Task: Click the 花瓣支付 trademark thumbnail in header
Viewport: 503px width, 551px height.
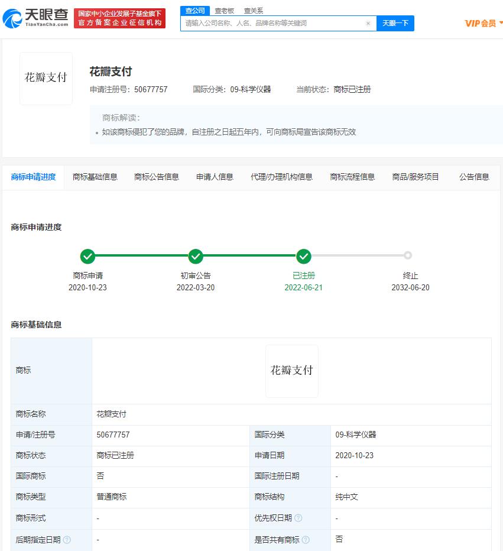Action: tap(46, 79)
